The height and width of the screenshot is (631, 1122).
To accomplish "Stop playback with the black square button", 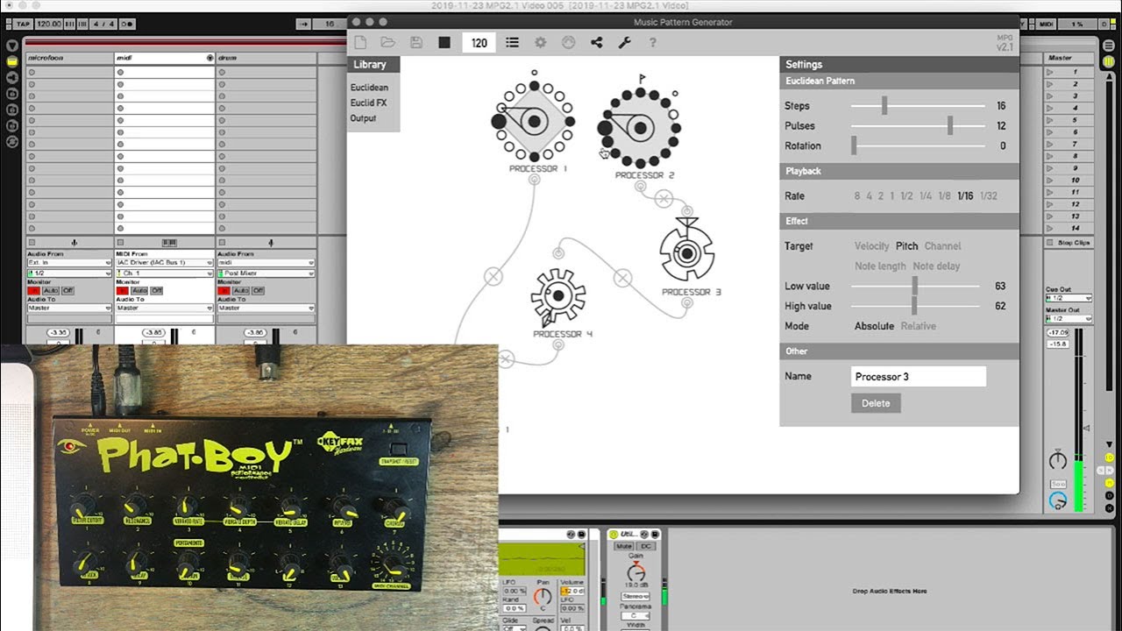I will [444, 42].
